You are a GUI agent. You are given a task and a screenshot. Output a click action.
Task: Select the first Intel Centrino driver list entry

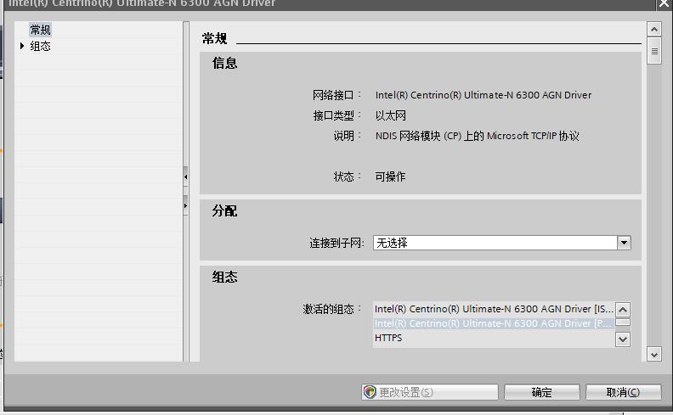tap(493, 310)
